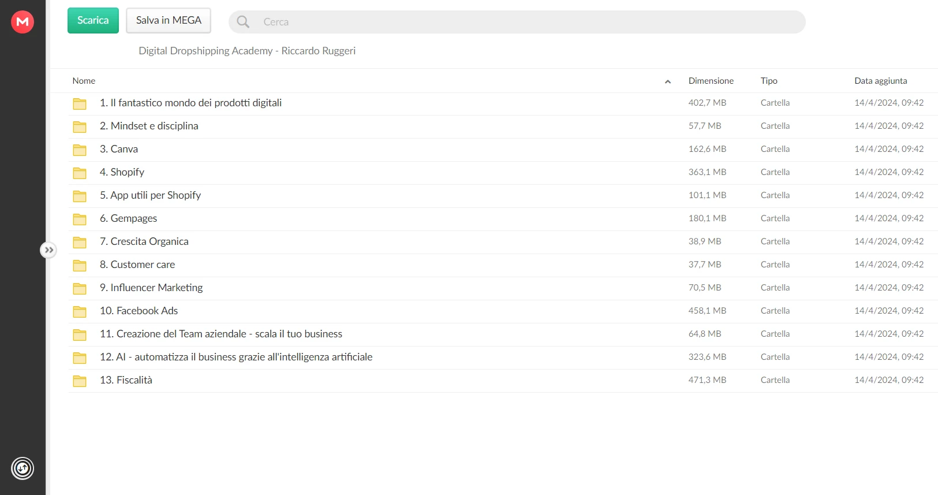Select the '6. Gempages' folder name

(128, 218)
